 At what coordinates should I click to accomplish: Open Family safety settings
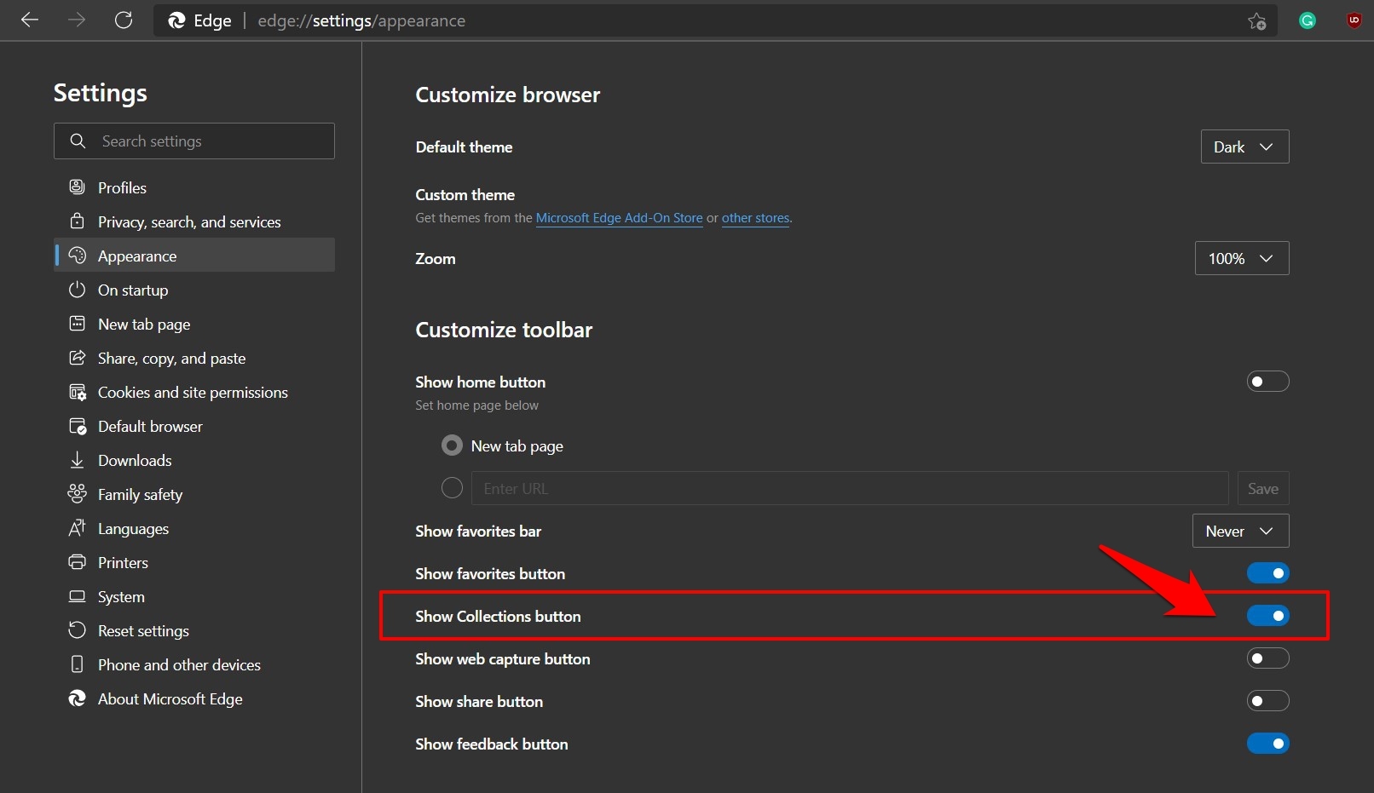(x=194, y=494)
